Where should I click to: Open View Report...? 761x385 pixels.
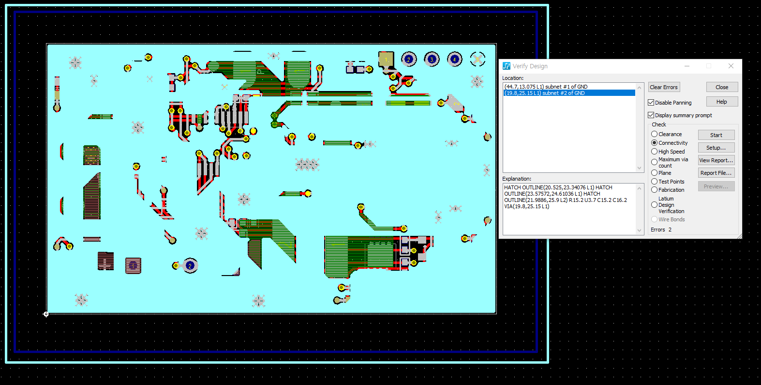(x=716, y=160)
